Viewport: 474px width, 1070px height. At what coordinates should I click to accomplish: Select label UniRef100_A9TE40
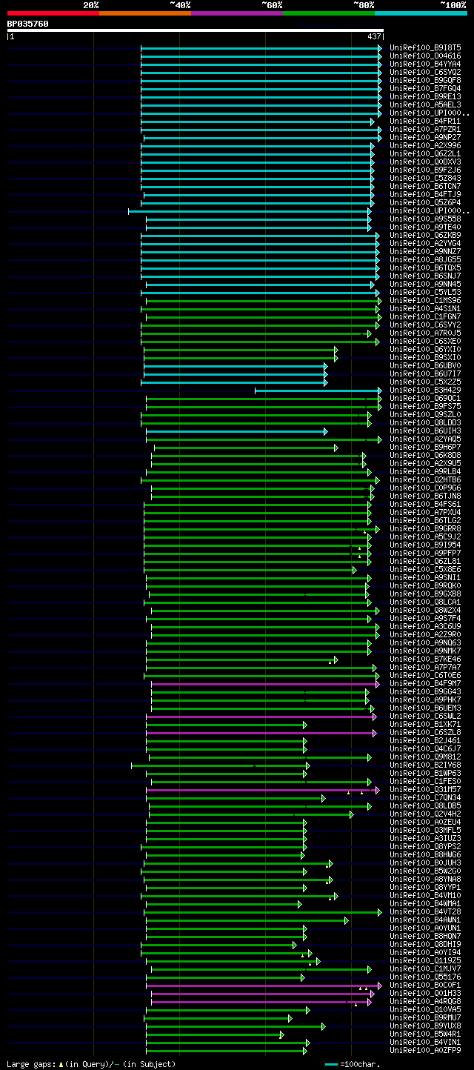coord(425,227)
